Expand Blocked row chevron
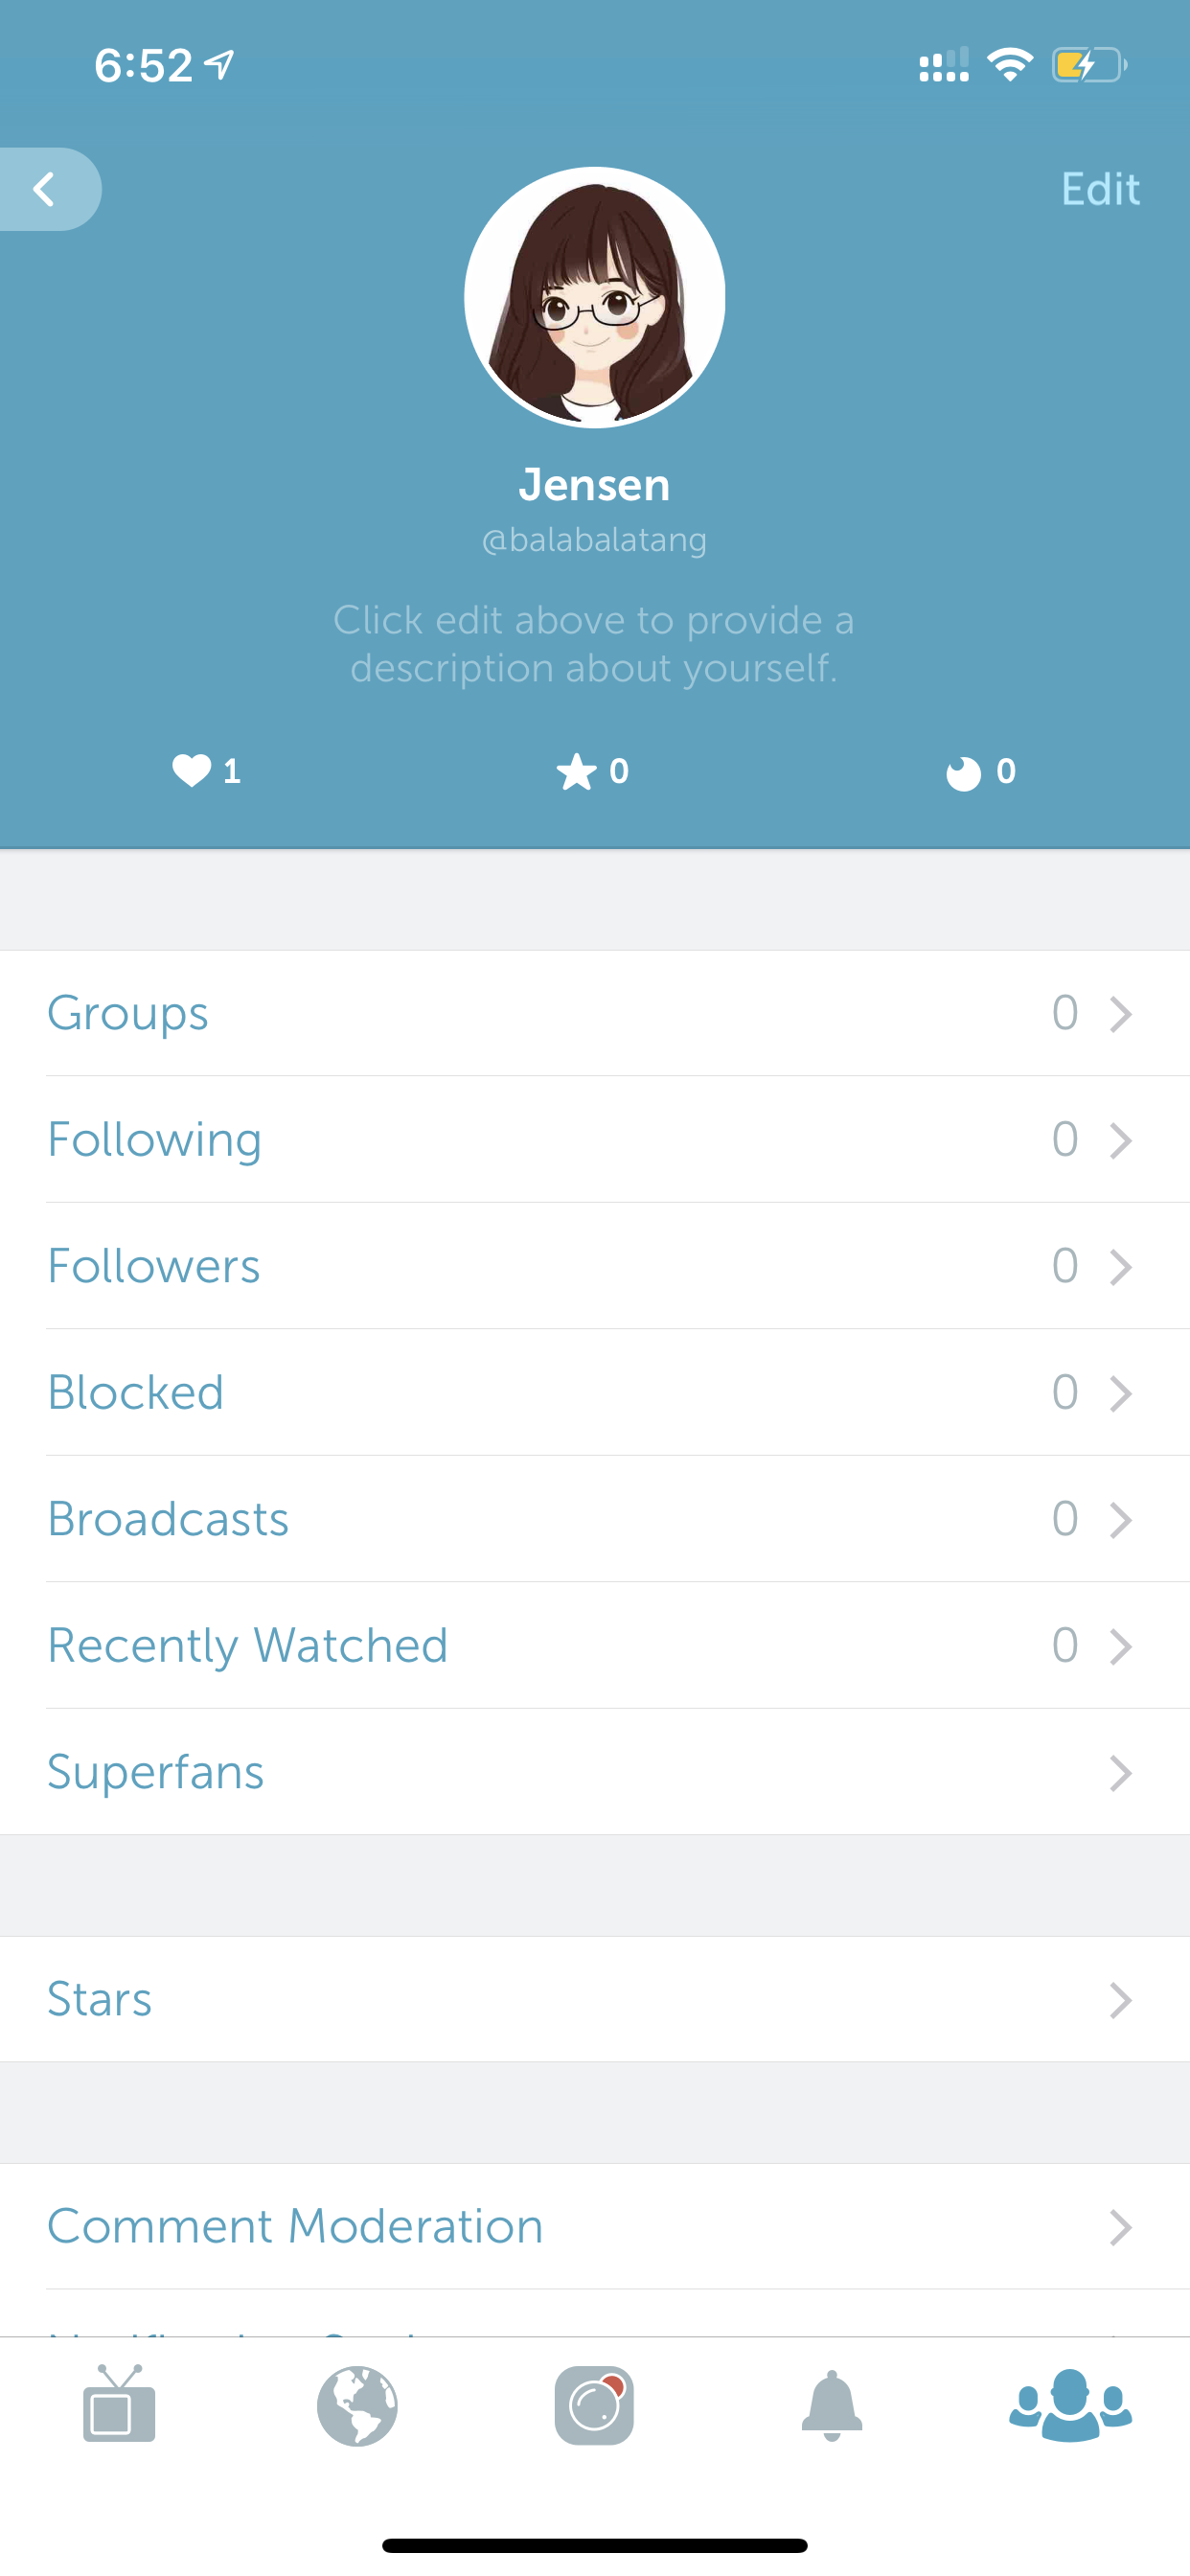The width and height of the screenshot is (1190, 2576). [1120, 1393]
